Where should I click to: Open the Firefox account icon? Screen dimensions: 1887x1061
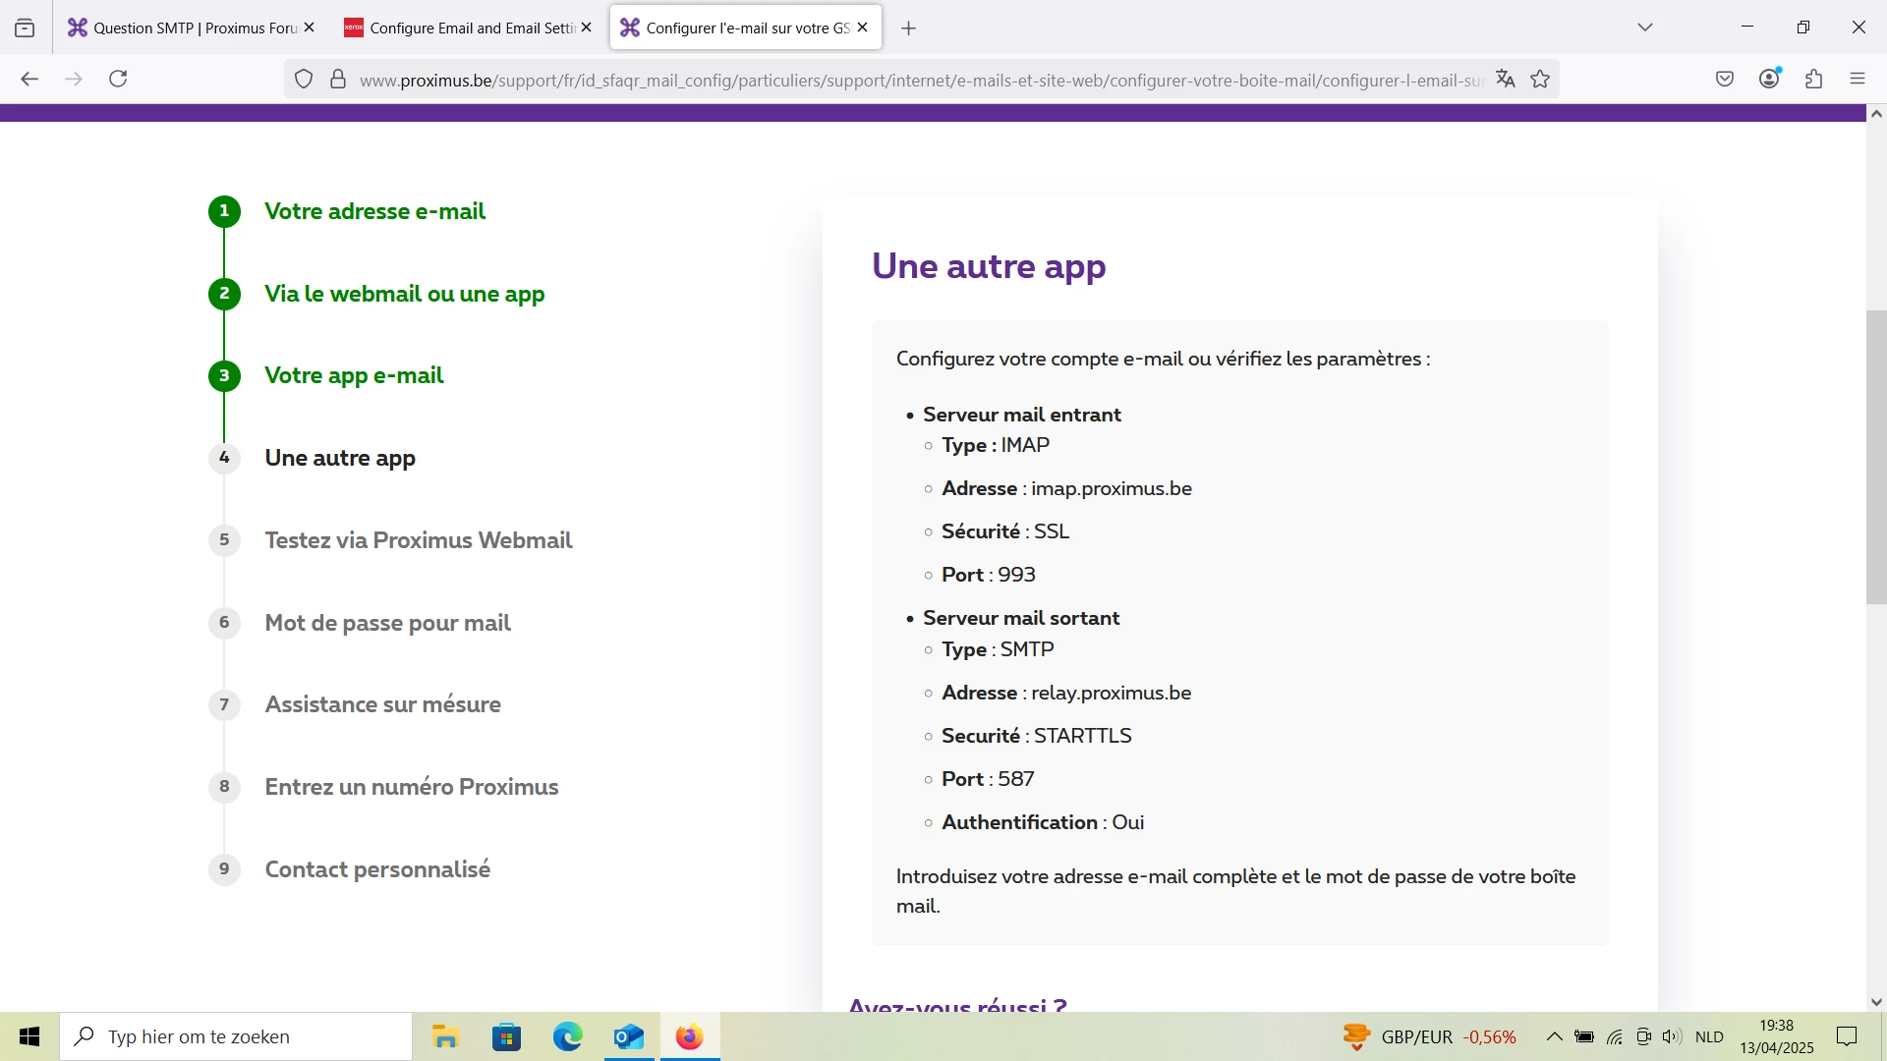1769,80
